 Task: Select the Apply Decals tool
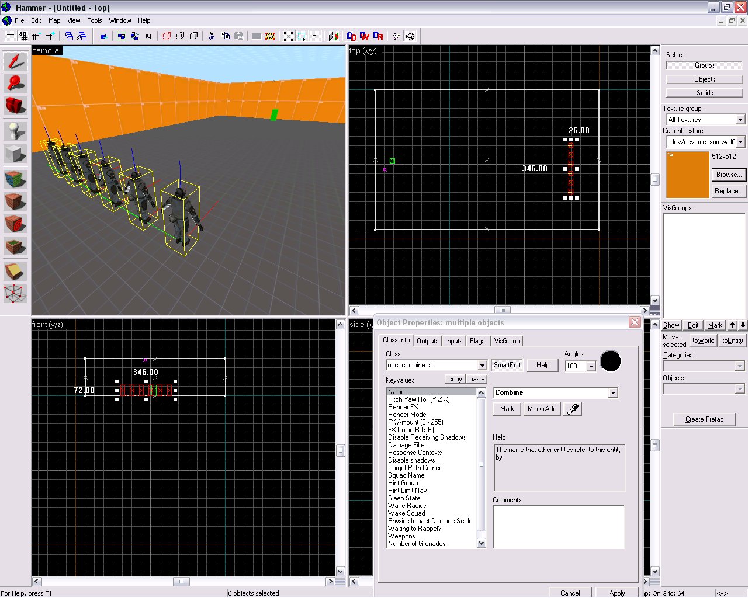(15, 224)
